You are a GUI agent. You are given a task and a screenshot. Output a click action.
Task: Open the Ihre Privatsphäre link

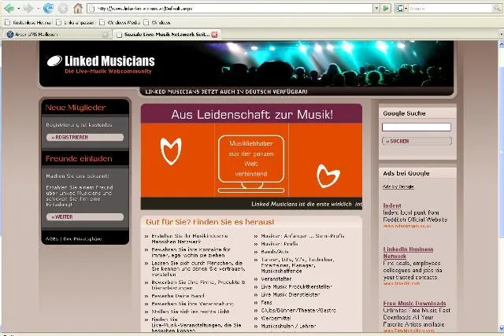82,239
